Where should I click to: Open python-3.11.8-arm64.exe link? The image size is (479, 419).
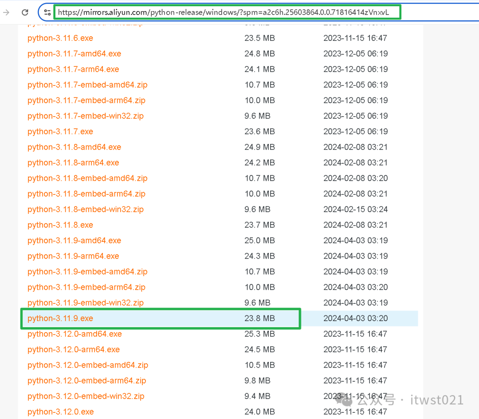coord(73,163)
